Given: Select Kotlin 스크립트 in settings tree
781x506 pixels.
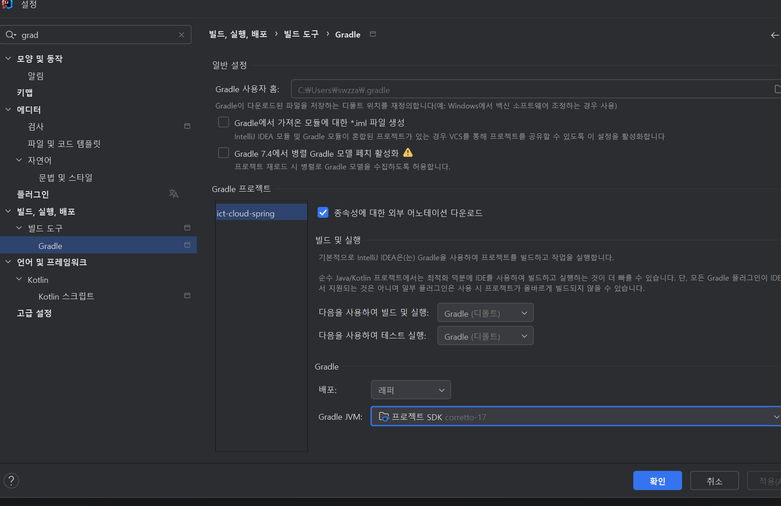Looking at the screenshot, I should coord(66,296).
